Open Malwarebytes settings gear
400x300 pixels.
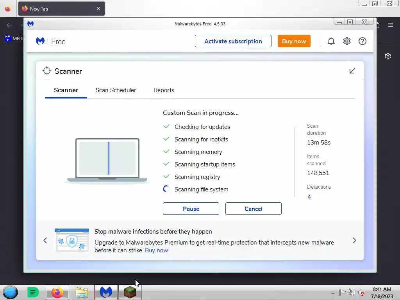pyautogui.click(x=347, y=41)
